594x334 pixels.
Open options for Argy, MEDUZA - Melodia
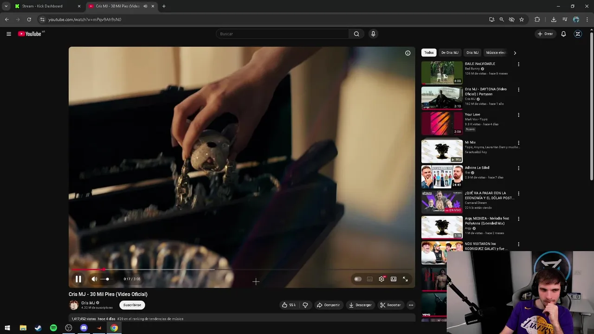pyautogui.click(x=518, y=219)
